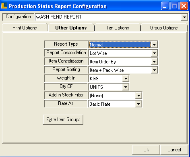Expand Add in Stock Filter dropdown
This screenshot has width=190, height=157.
(x=138, y=96)
